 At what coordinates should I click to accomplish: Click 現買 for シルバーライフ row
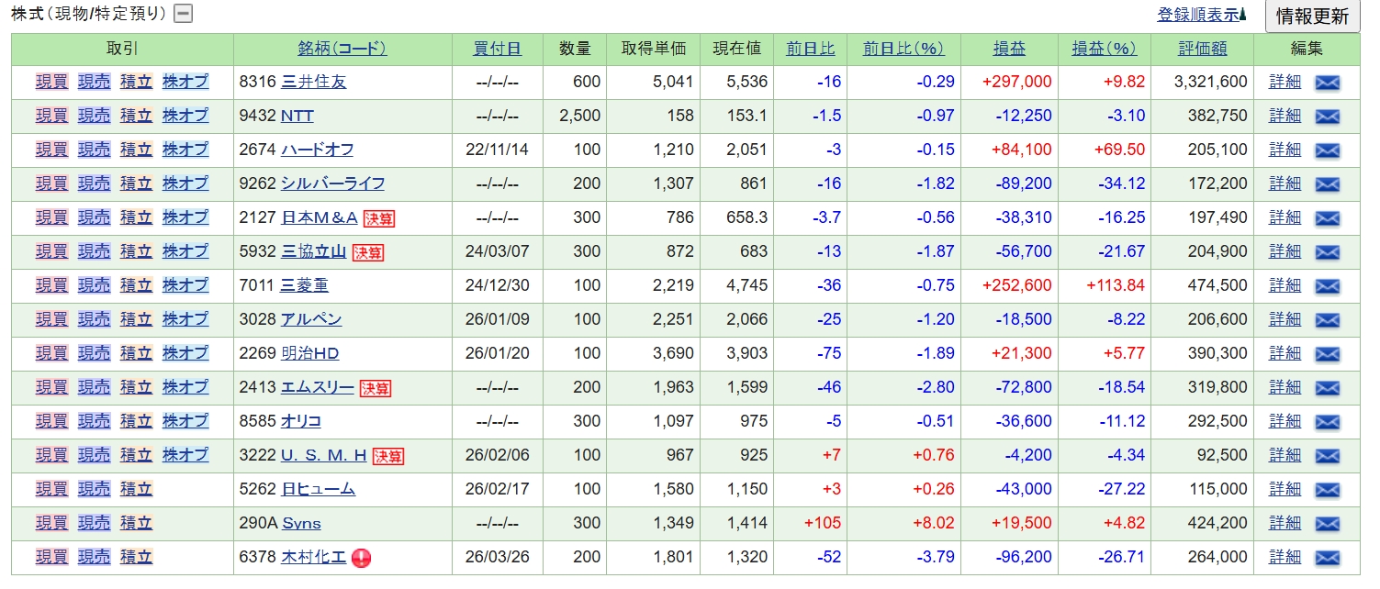[51, 183]
